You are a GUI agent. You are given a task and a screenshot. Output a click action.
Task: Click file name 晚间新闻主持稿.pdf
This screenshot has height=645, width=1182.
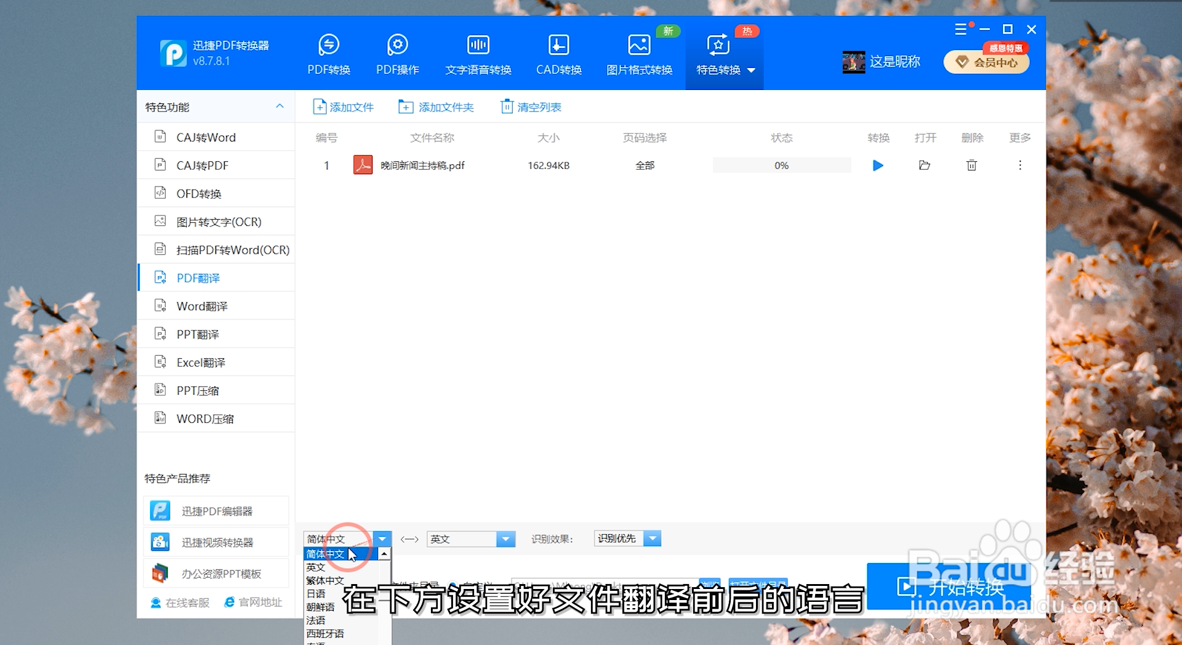point(422,166)
